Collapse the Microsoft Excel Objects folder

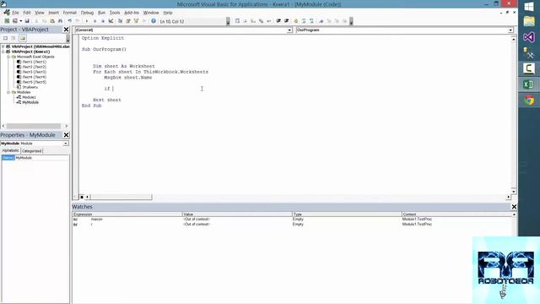[x=8, y=57]
